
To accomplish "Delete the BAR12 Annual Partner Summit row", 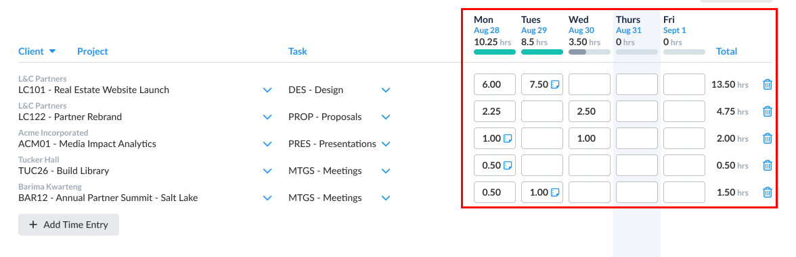I will [x=767, y=192].
